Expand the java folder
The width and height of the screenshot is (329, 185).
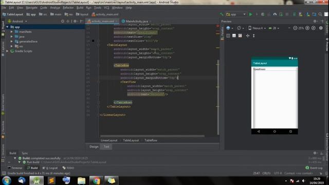pos(11,36)
